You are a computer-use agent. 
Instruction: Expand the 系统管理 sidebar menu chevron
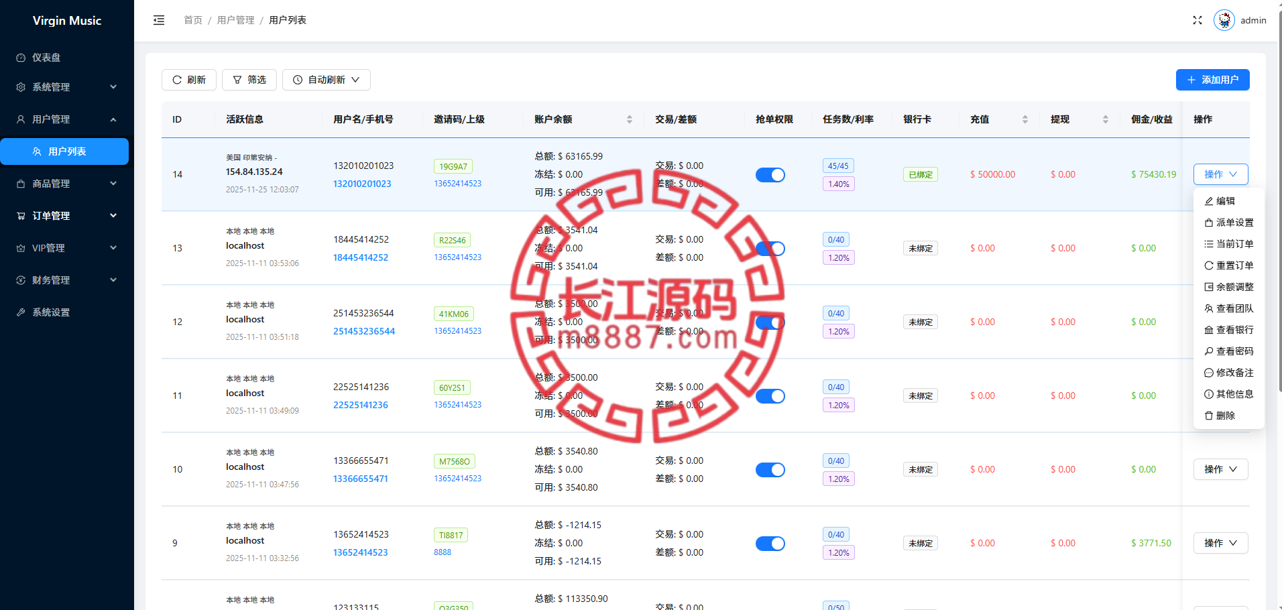coord(113,87)
